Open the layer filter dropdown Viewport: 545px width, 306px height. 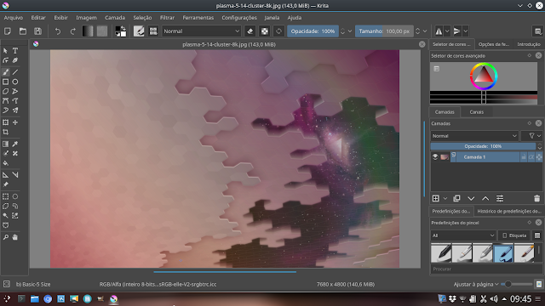[x=534, y=136]
